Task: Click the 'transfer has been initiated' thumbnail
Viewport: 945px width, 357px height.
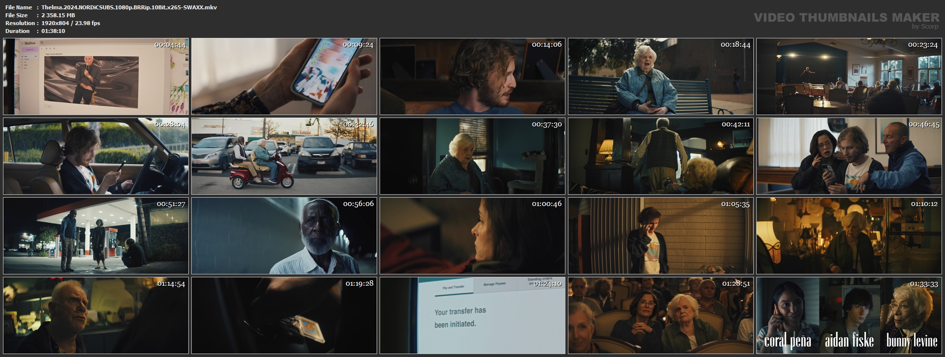Action: [472, 316]
